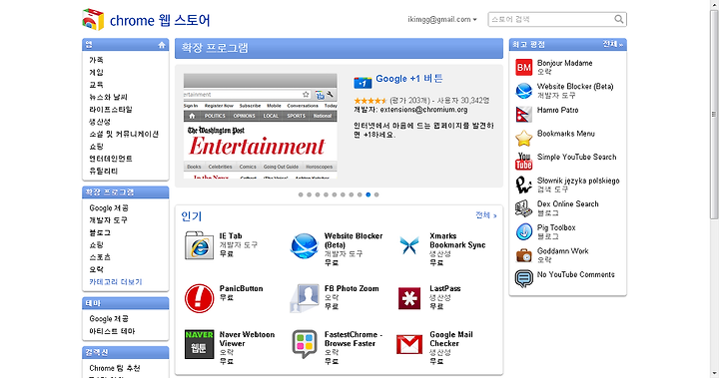Viewport: 719px width, 378px height.
Task: Open Google 제공 under extensions
Action: pos(109,208)
